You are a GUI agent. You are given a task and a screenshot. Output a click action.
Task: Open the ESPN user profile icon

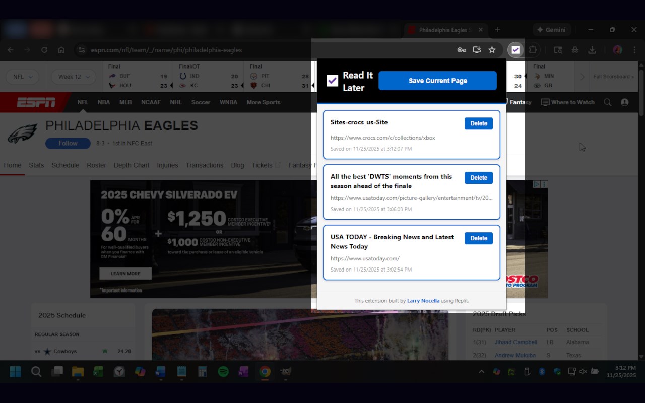625,102
